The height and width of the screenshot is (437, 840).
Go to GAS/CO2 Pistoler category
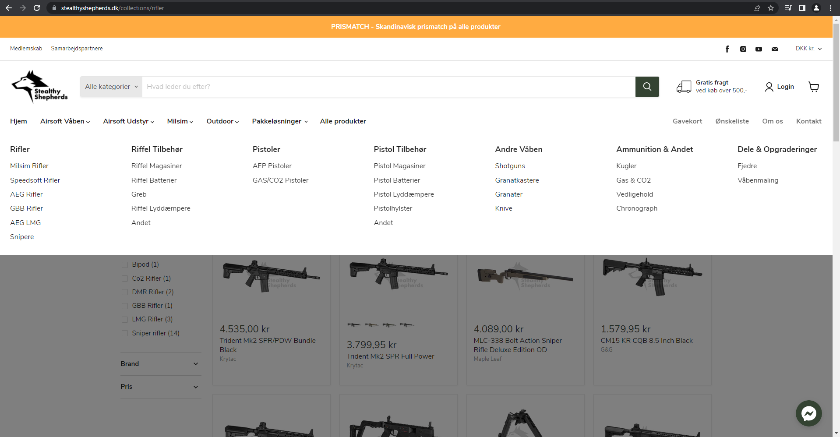[x=280, y=180]
